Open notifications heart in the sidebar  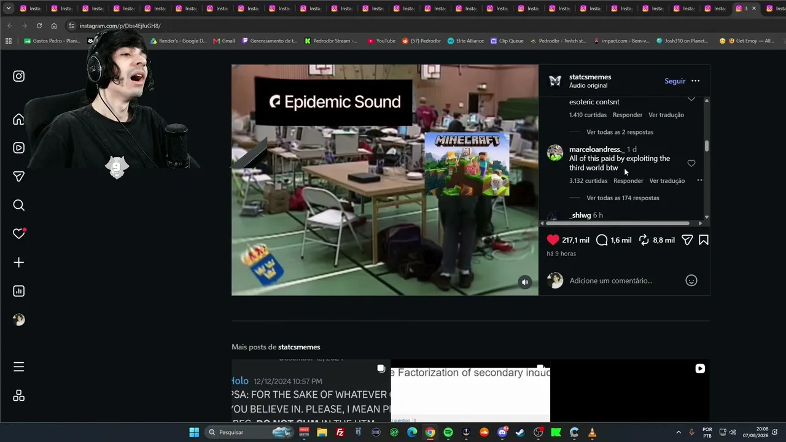tap(19, 234)
